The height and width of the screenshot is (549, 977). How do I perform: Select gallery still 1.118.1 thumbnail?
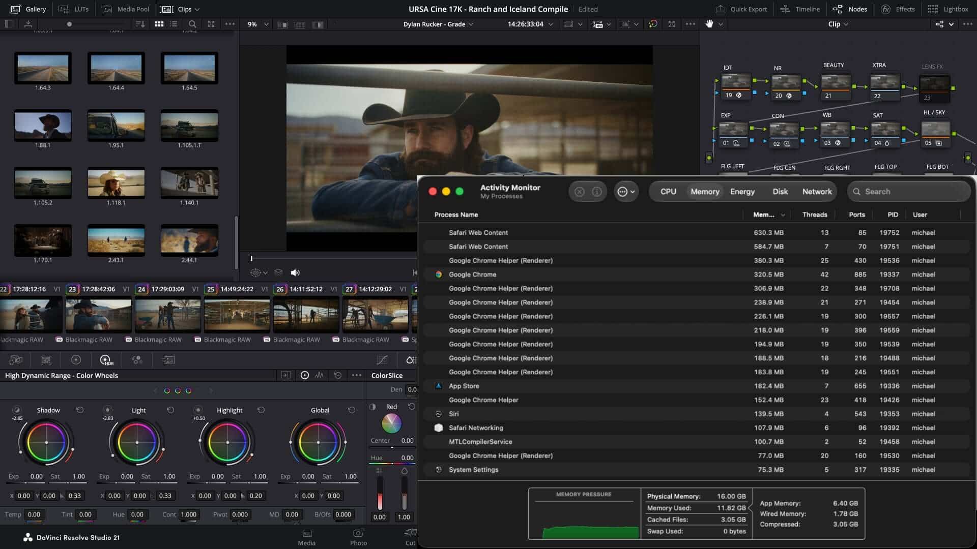[116, 183]
